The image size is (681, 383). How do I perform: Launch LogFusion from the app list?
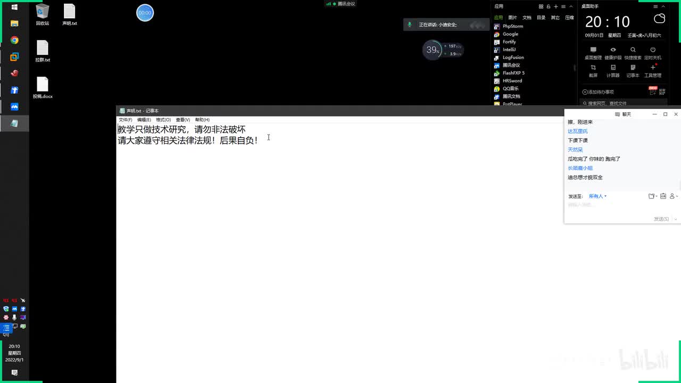(509, 57)
